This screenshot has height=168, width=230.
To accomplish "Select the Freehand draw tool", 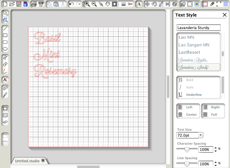I will click(5, 71).
